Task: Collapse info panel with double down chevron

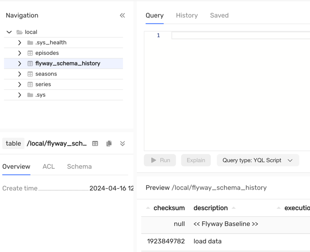Action: 123,143
